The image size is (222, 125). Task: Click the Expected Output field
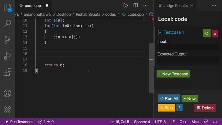(188, 59)
